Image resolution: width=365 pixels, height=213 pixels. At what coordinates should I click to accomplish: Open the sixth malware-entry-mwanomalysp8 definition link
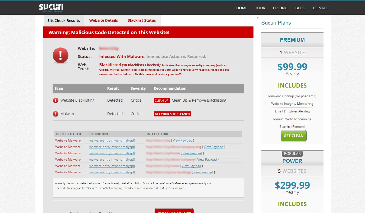[x=112, y=172]
